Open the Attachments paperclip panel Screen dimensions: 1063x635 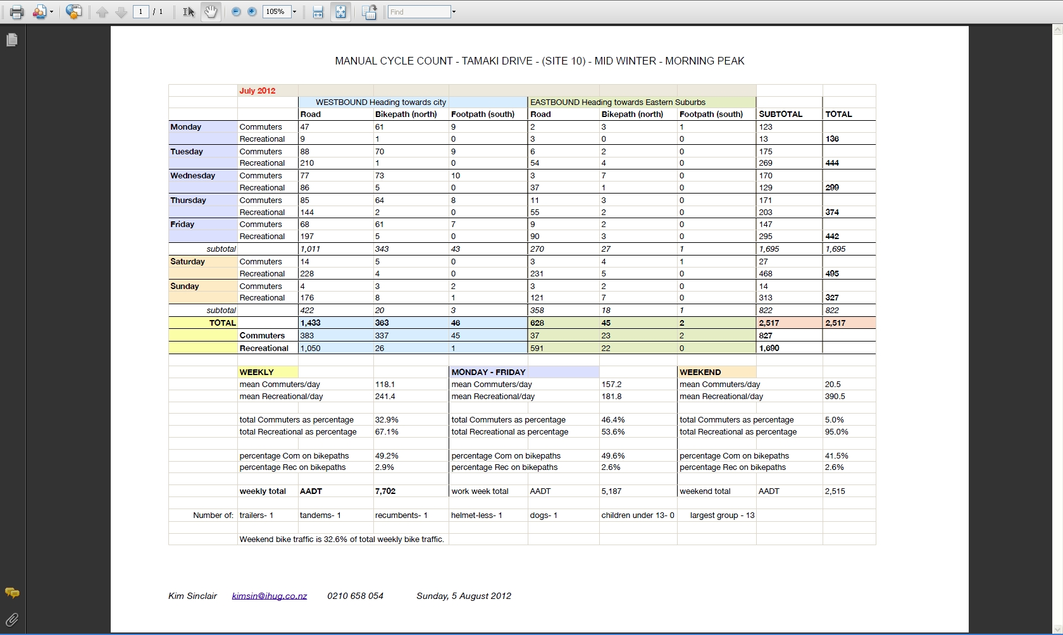coord(12,619)
